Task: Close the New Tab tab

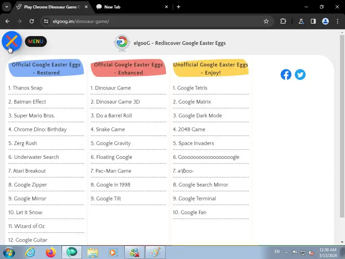Action: [166, 7]
